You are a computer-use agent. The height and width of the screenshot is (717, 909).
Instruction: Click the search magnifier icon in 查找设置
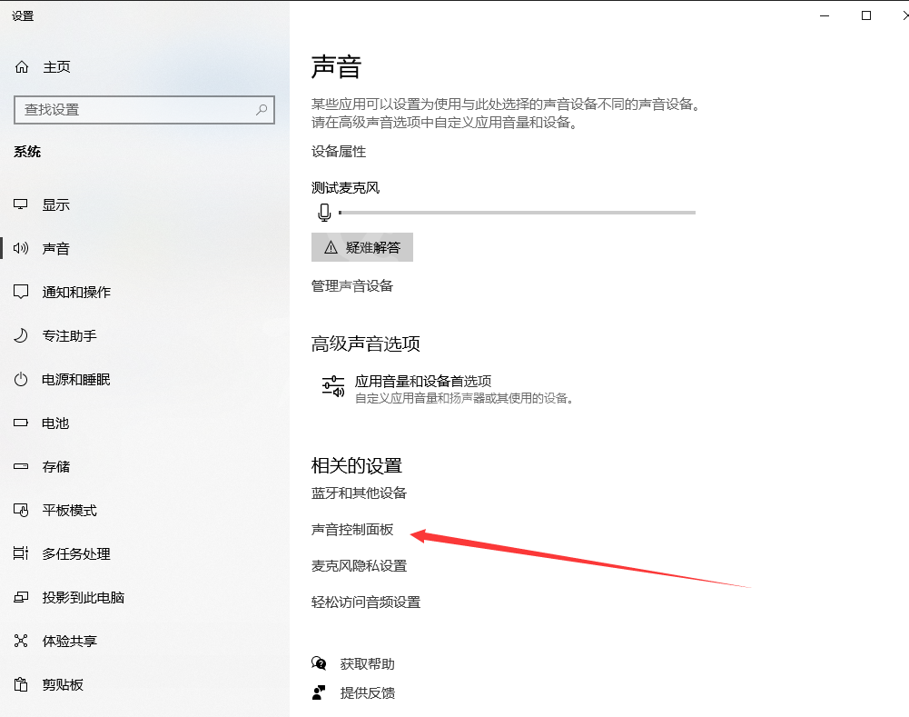pyautogui.click(x=262, y=110)
